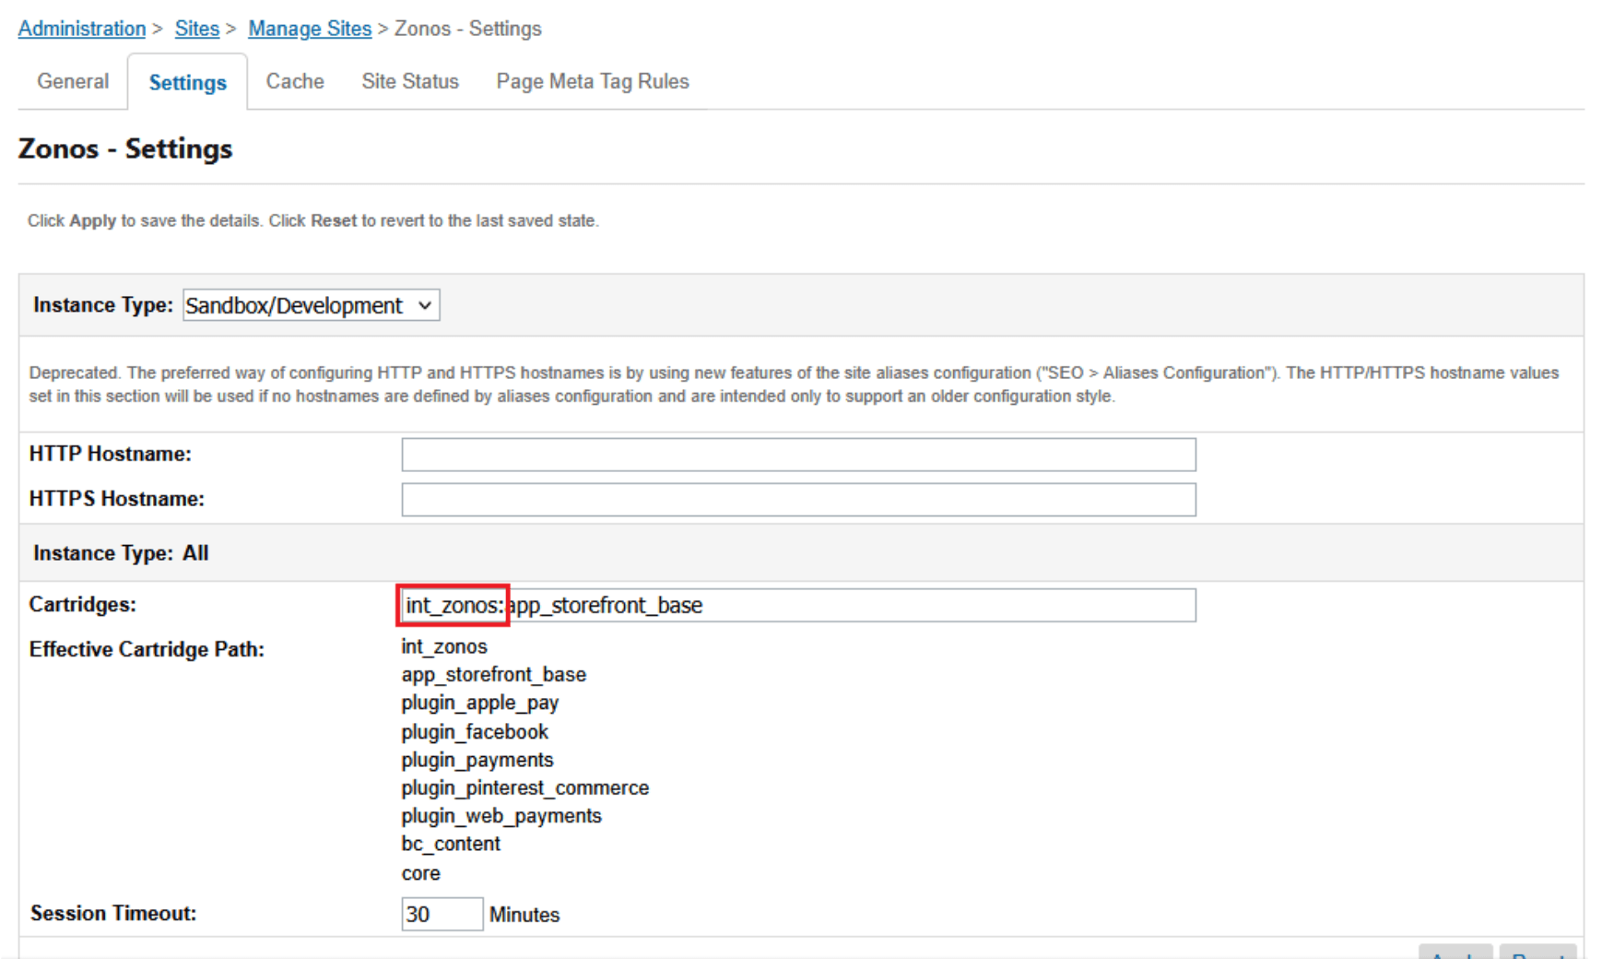Go to the Sites breadcrumb link
Image resolution: width=1602 pixels, height=970 pixels.
tap(197, 29)
